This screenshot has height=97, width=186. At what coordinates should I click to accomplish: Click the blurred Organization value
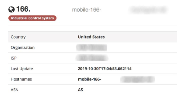click(92, 48)
